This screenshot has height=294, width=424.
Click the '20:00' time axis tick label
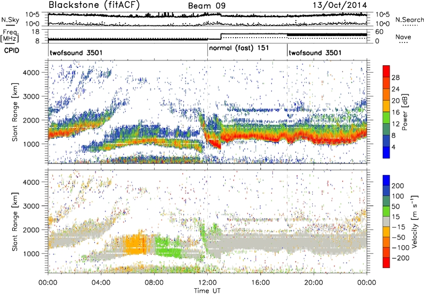(313, 283)
